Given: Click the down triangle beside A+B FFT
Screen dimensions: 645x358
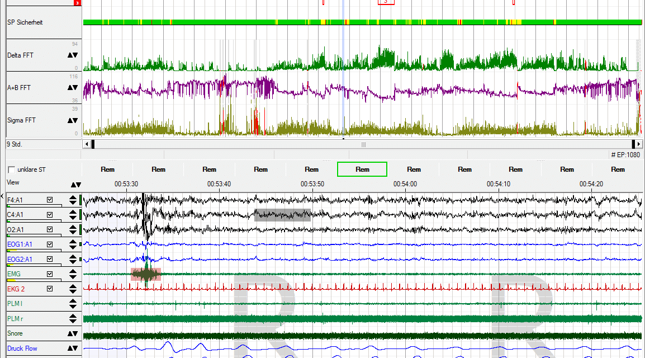Looking at the screenshot, I should (75, 88).
